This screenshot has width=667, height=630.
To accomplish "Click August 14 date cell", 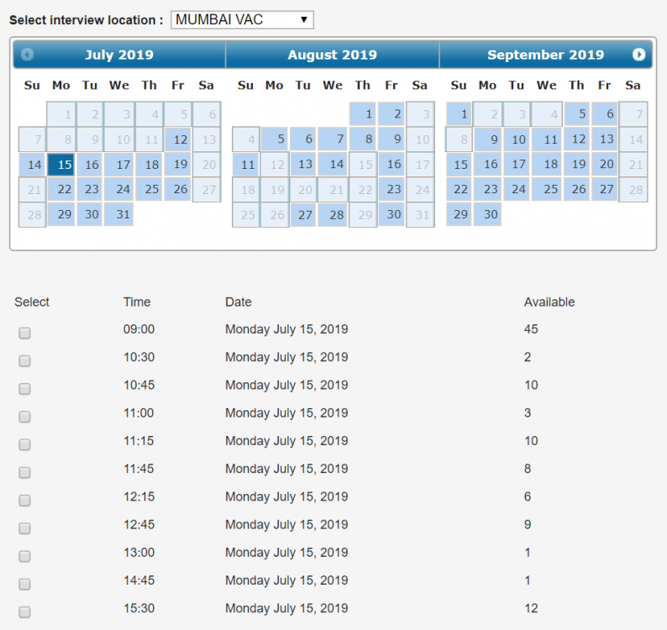I will click(x=333, y=165).
